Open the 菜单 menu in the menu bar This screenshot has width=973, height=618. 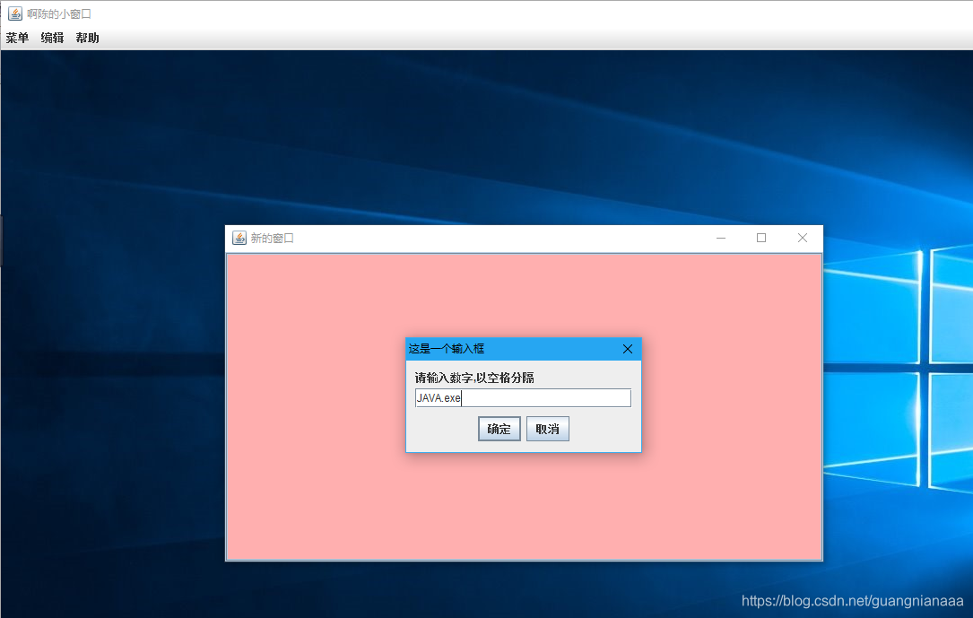17,38
